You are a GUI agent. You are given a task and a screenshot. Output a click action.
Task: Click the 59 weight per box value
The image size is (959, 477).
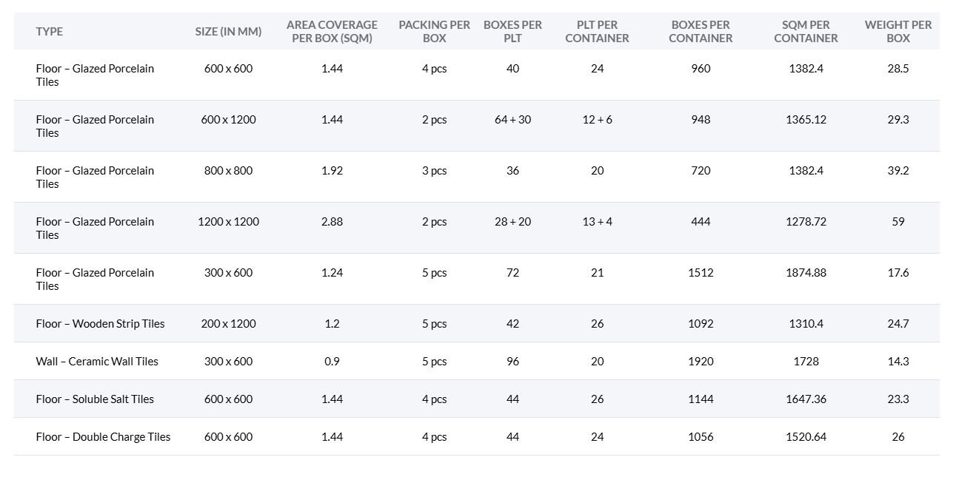pyautogui.click(x=898, y=221)
